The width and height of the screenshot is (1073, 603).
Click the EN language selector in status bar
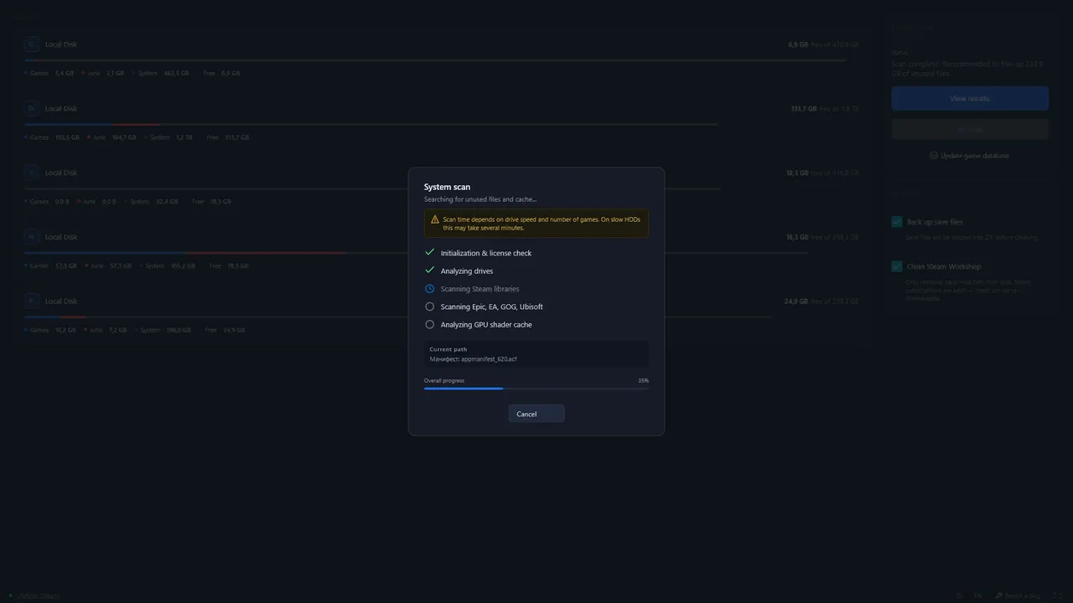[978, 596]
